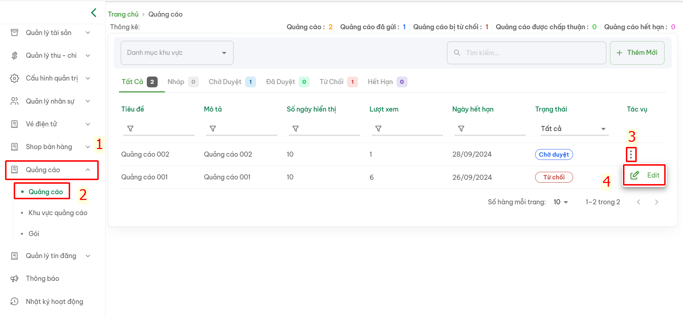Click Mô tả cell Quảng cáo 001
This screenshot has width=683, height=318.
[227, 177]
